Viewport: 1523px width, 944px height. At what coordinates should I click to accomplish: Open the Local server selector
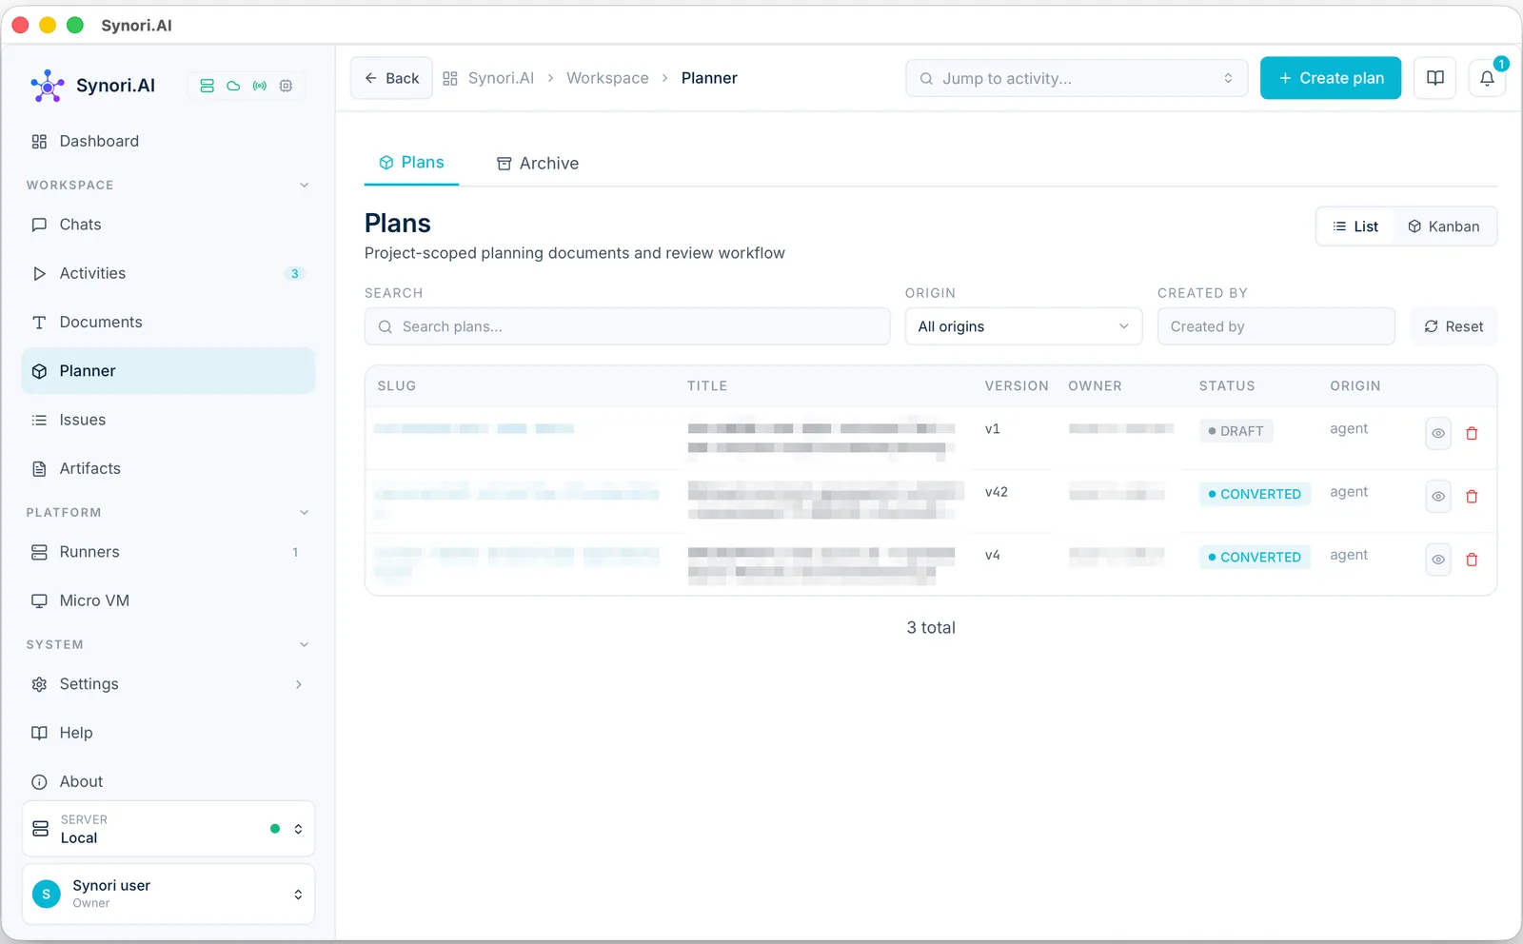[x=168, y=829]
